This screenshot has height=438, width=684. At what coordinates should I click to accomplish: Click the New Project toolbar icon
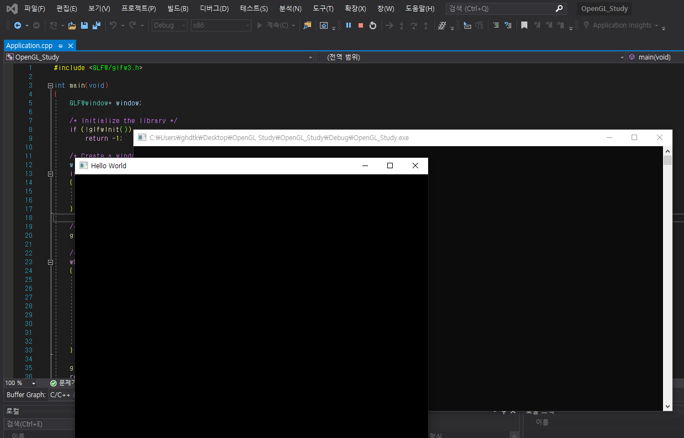[54, 25]
